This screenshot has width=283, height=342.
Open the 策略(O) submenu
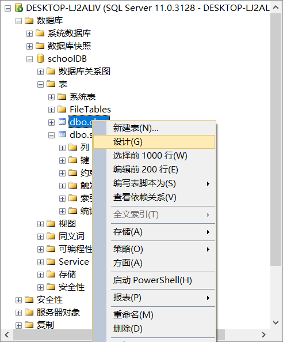(x=154, y=249)
